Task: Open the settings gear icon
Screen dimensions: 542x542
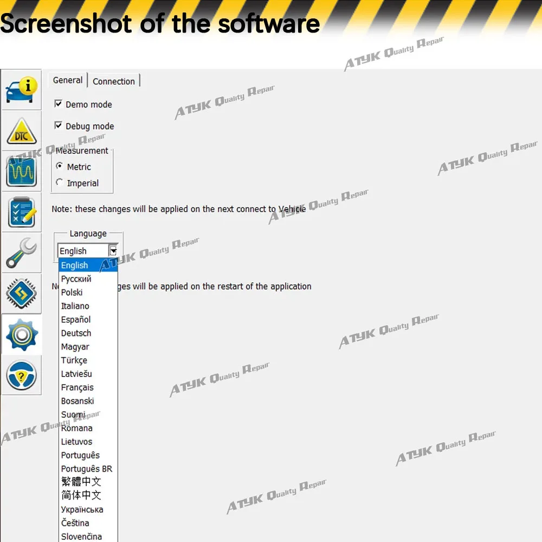Action: pos(22,334)
